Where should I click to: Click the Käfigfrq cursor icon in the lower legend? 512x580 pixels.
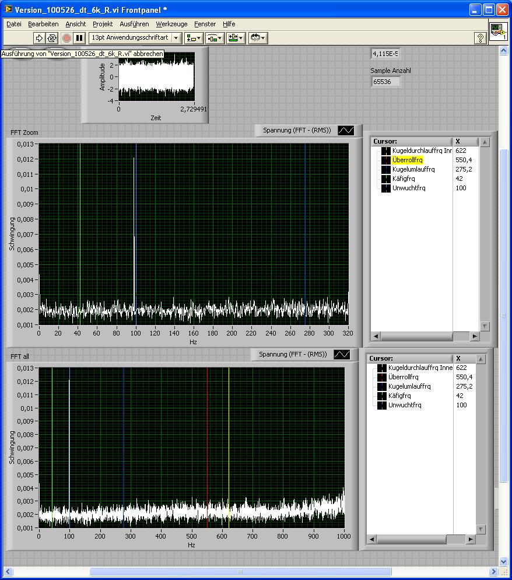coord(381,396)
